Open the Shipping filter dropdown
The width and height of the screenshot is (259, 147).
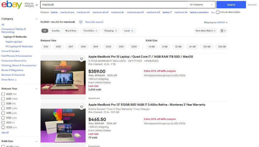tap(110, 31)
